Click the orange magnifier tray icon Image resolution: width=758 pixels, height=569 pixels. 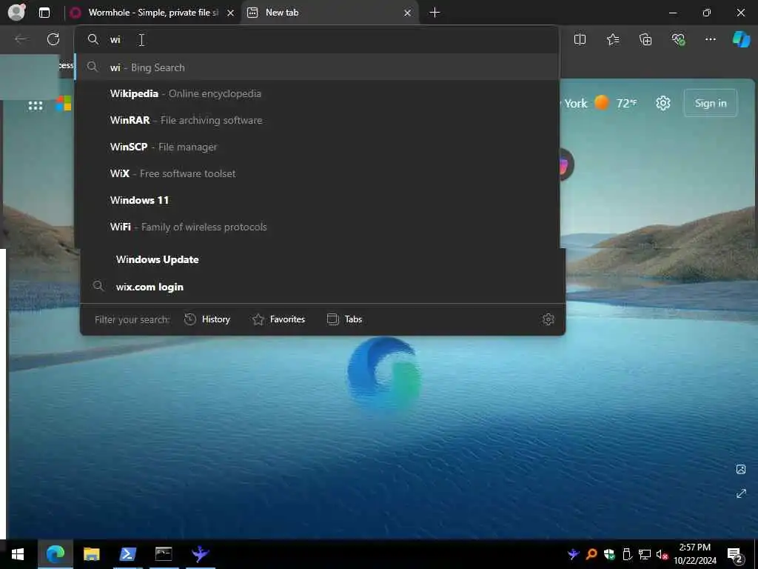591,554
